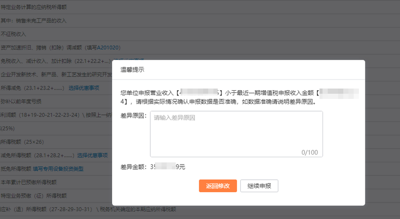Click the 不征税收入 row
This screenshot has height=219, width=400.
(13, 34)
